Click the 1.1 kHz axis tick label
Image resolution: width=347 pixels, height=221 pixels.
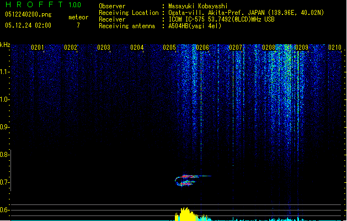(x=4, y=72)
